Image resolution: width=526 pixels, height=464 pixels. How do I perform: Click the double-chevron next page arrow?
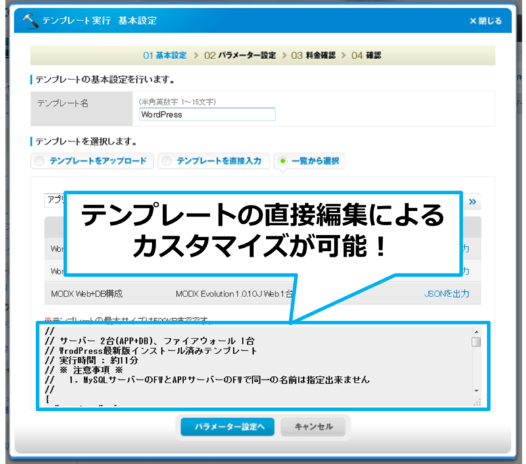coord(472,202)
